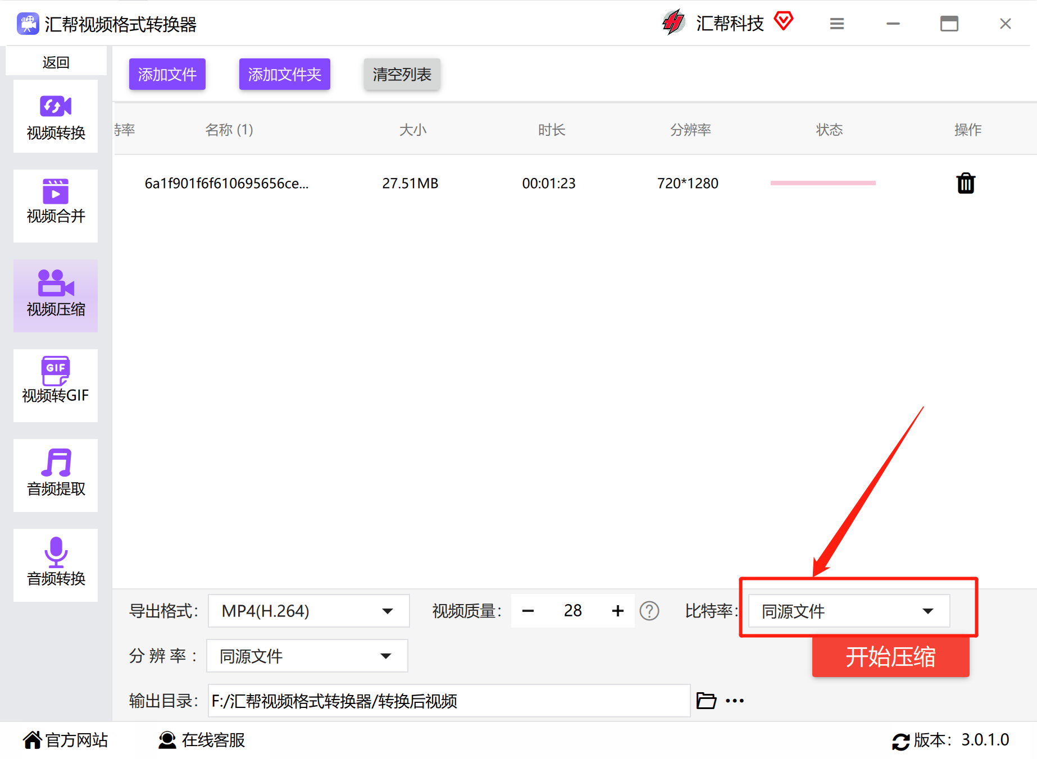Decrease video quality with minus button
This screenshot has width=1037, height=759.
pos(528,611)
